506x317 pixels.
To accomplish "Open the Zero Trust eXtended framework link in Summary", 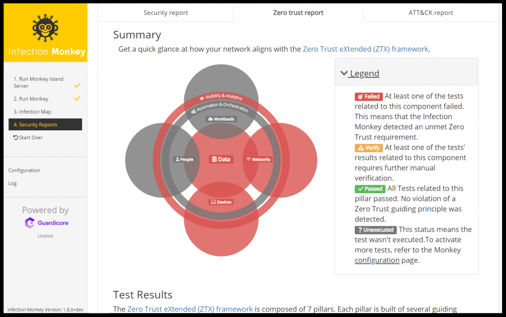I will pos(366,49).
